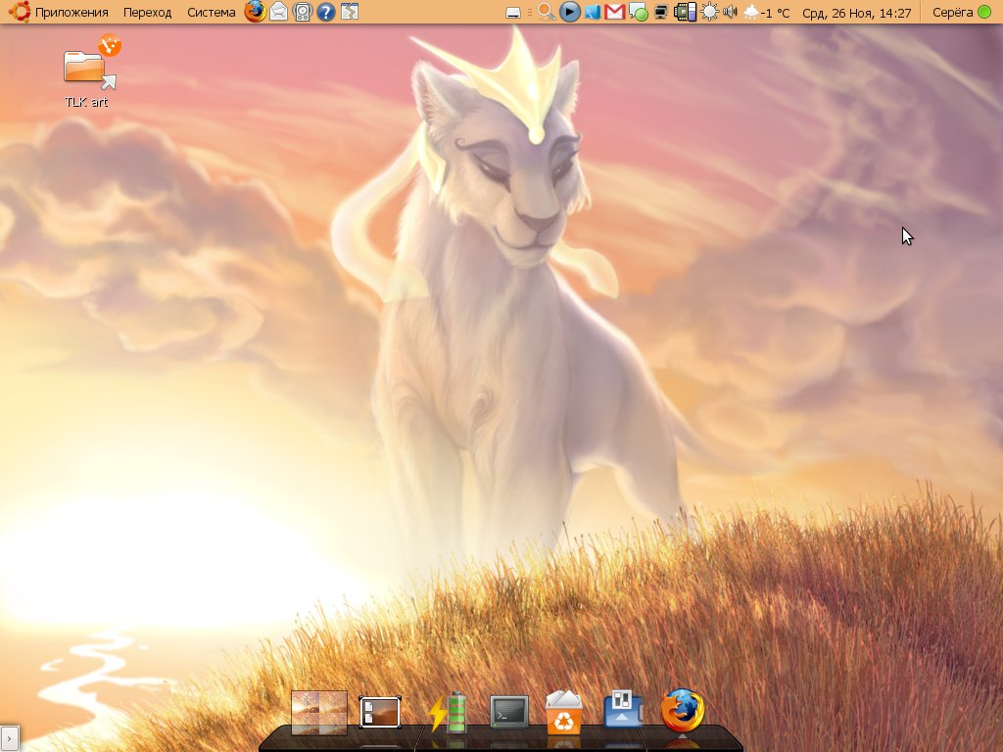Launch Firefox from the top panel
This screenshot has height=752, width=1003.
coord(255,12)
